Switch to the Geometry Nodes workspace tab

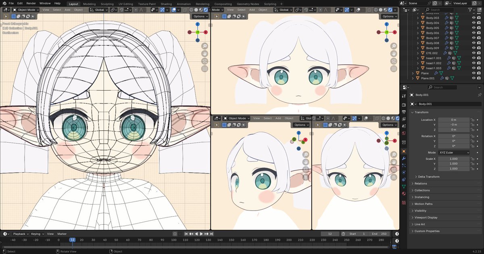tap(248, 4)
